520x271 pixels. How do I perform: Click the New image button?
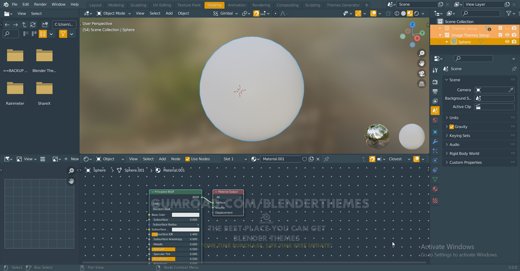[x=71, y=159]
